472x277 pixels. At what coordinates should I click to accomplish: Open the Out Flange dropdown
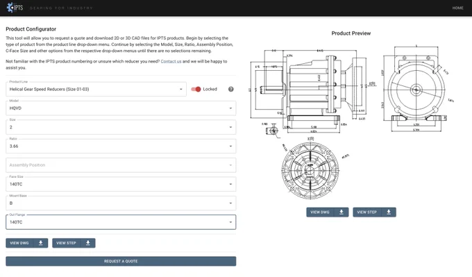[121, 222]
